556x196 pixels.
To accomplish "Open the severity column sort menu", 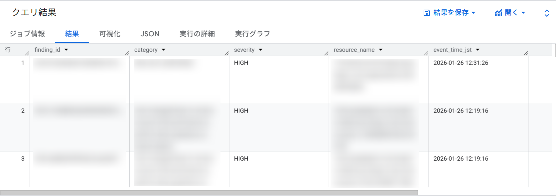I will click(x=261, y=50).
